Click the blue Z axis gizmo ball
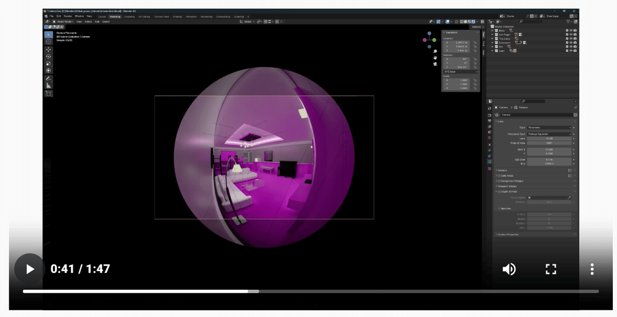The height and width of the screenshot is (317, 617). 429,33
